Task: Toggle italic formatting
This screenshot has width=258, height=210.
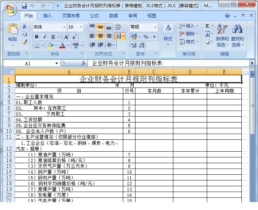Action: [45, 37]
